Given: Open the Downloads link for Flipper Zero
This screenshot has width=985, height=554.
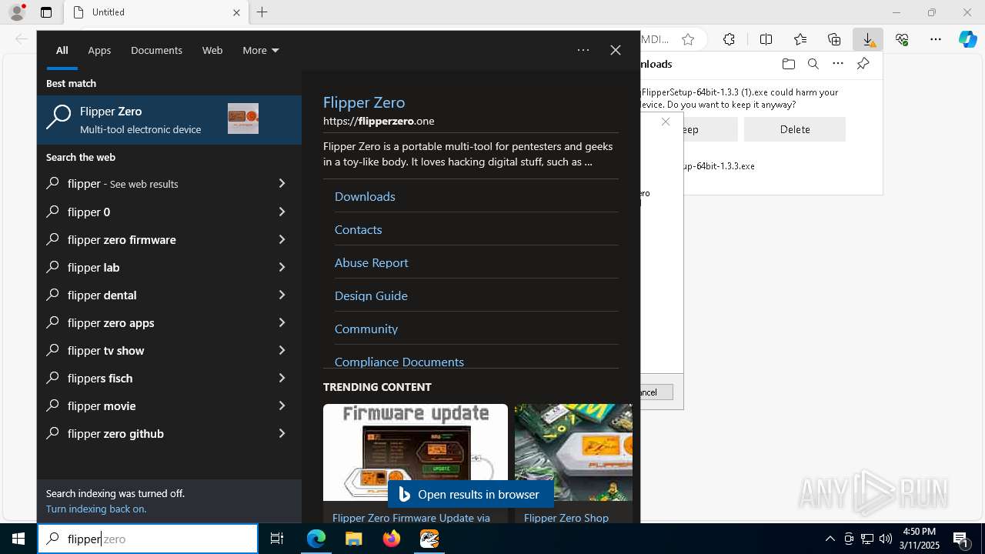Looking at the screenshot, I should 365,196.
